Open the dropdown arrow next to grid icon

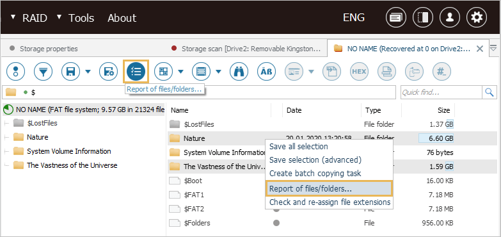click(x=181, y=71)
